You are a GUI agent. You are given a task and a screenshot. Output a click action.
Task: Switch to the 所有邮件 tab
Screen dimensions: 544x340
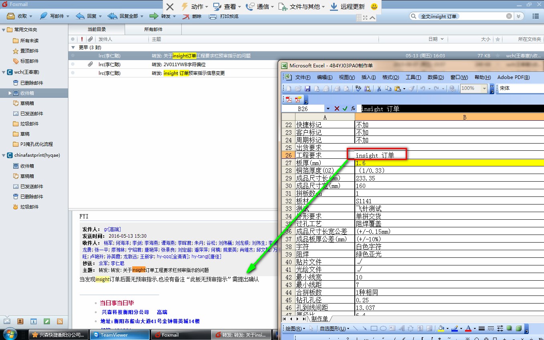[153, 30]
